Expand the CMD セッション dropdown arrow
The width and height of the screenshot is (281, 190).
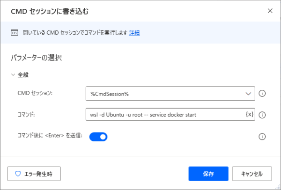click(x=248, y=94)
